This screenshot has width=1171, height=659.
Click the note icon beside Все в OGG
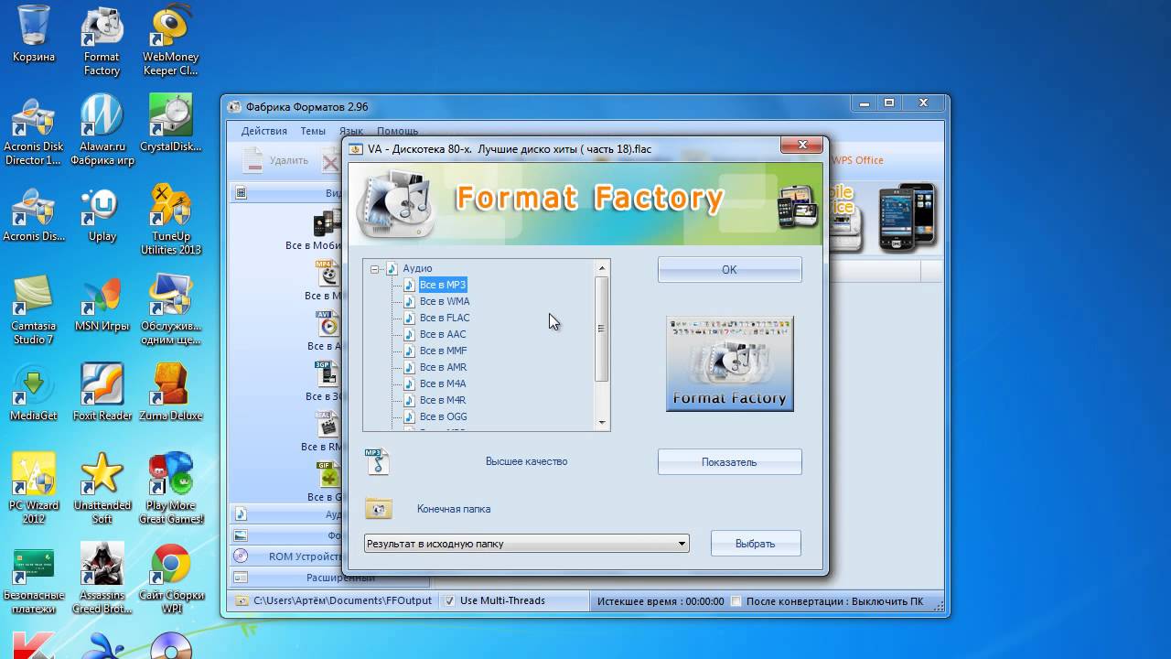(x=410, y=416)
